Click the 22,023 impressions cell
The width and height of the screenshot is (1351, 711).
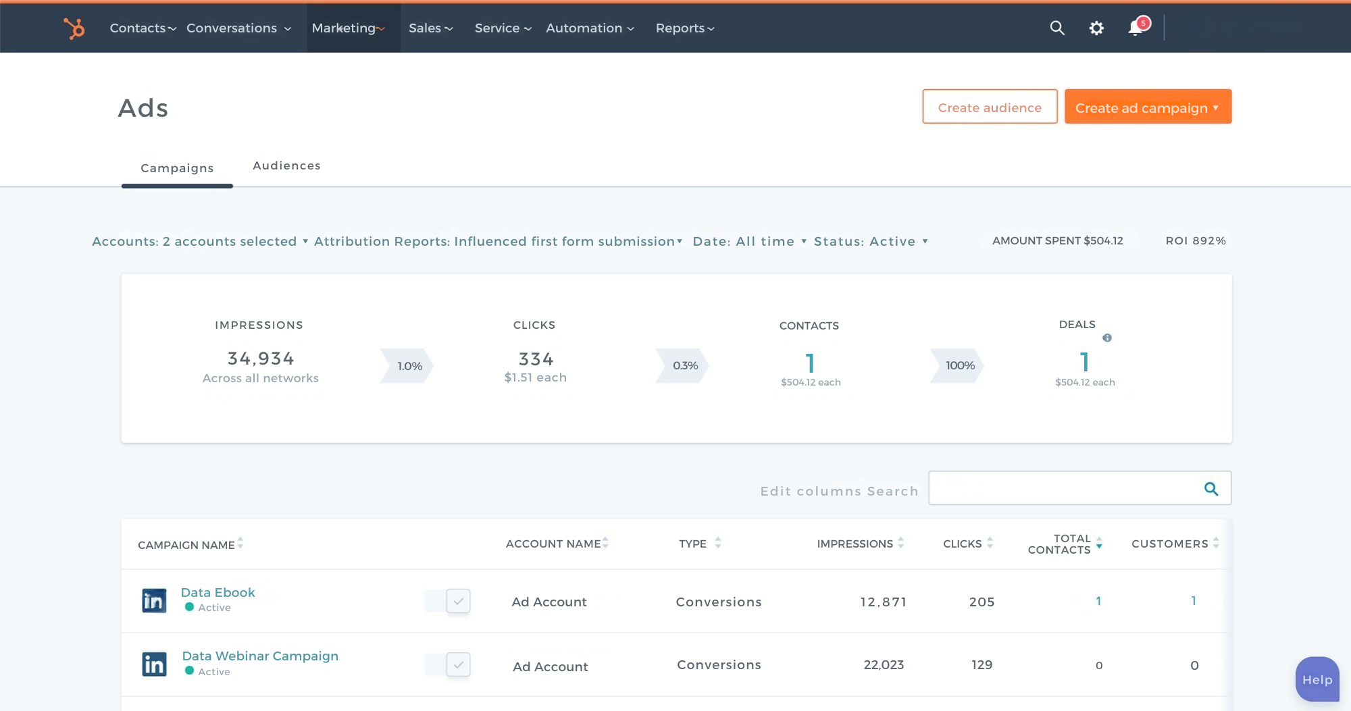pyautogui.click(x=884, y=665)
